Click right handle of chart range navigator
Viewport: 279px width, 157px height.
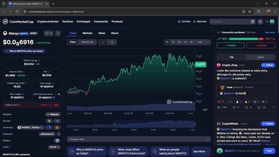(195, 124)
